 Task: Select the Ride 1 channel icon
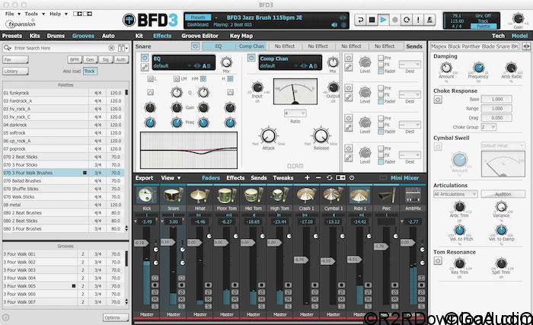359,196
